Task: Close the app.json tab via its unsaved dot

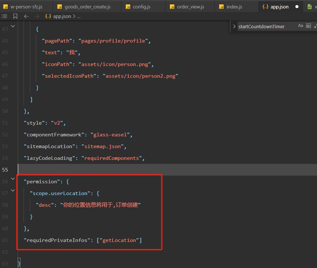Action: [x=297, y=7]
